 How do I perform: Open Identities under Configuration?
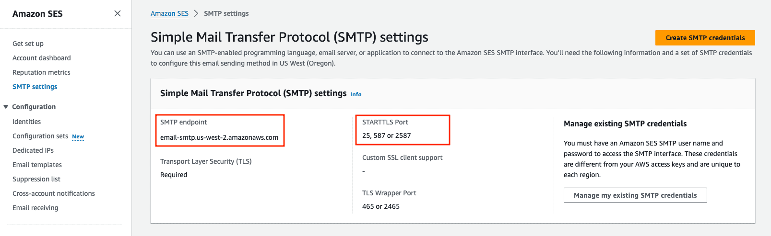tap(27, 122)
